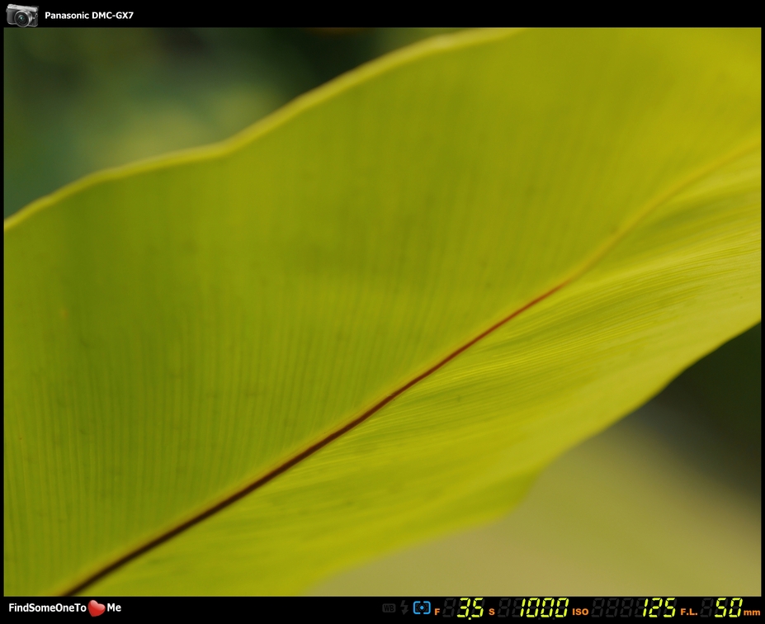Click the red heart icon in the caption

(x=97, y=607)
